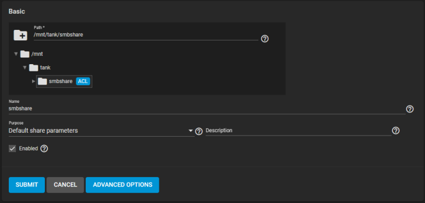The height and width of the screenshot is (203, 425).
Task: Collapse the /mnt tree node arrow
Action: tap(16, 54)
